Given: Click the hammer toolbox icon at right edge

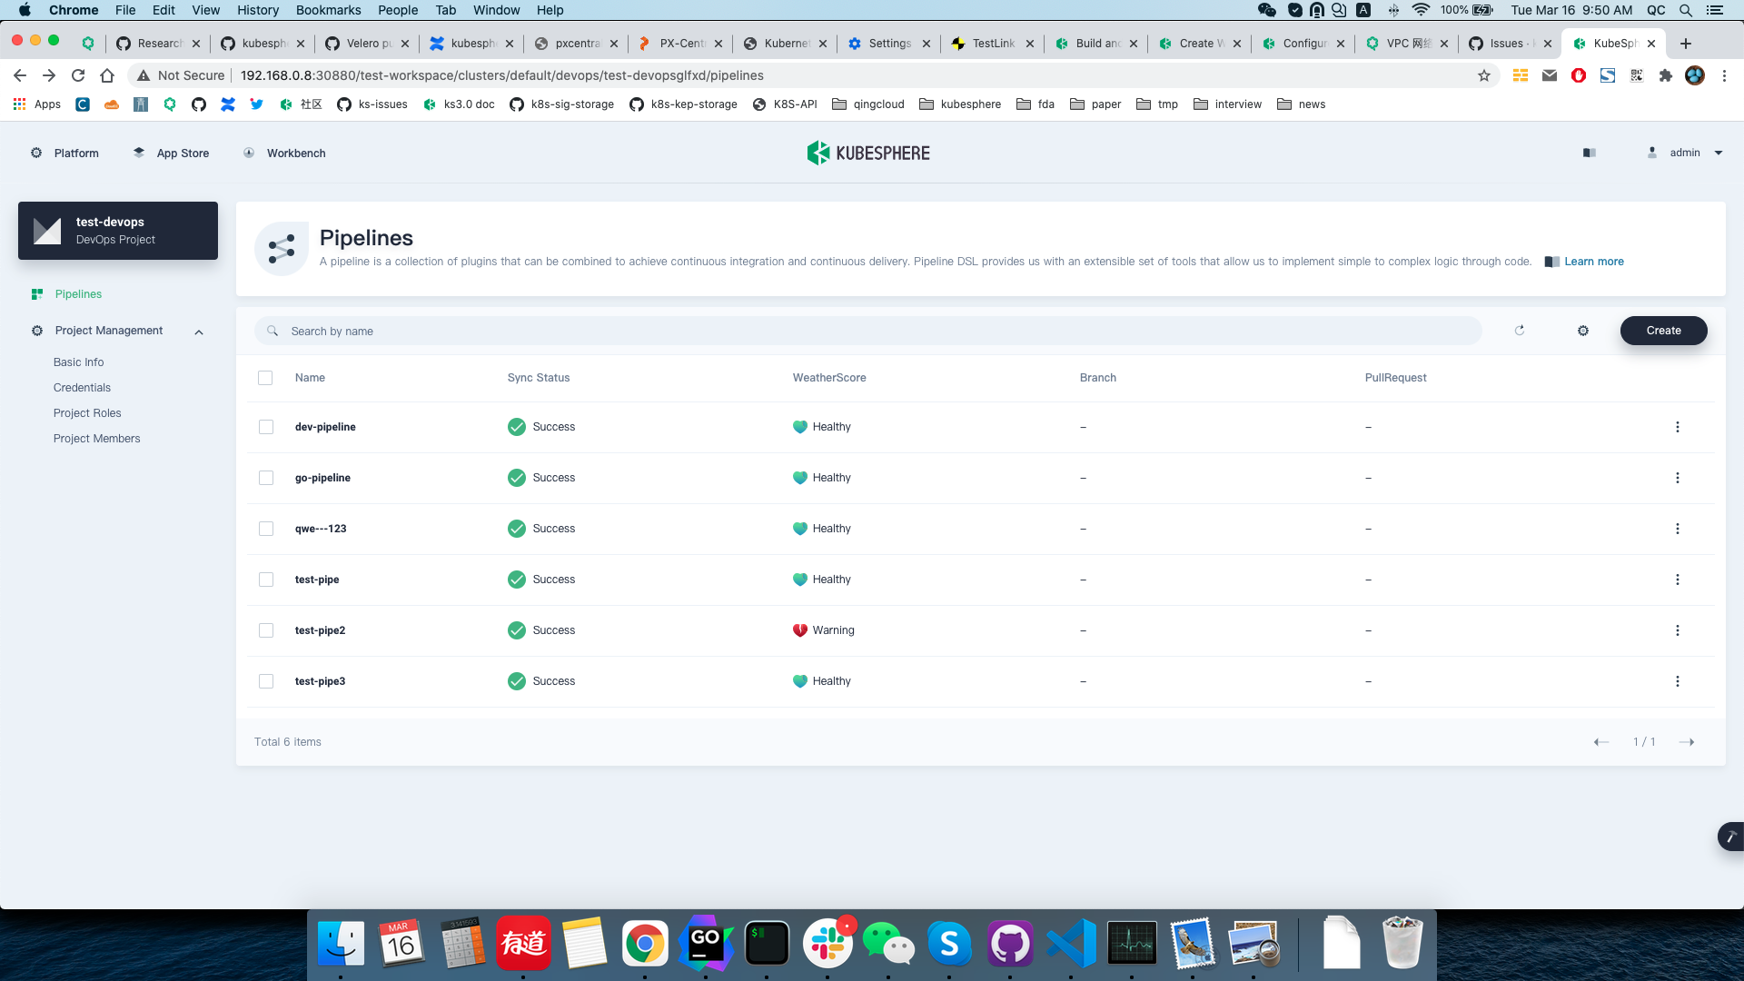Looking at the screenshot, I should [1731, 837].
